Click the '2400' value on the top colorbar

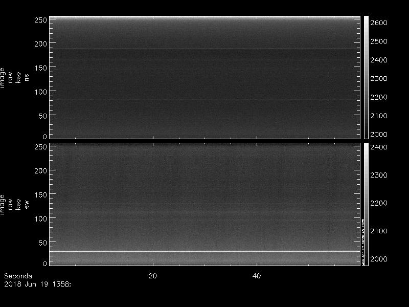pos(379,60)
